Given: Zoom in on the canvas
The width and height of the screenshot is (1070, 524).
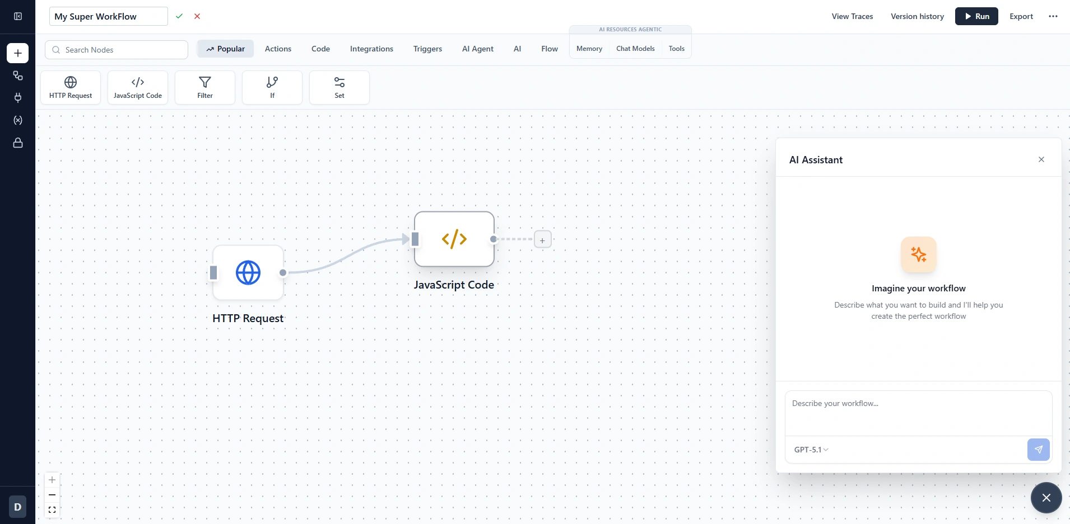Looking at the screenshot, I should (x=52, y=480).
